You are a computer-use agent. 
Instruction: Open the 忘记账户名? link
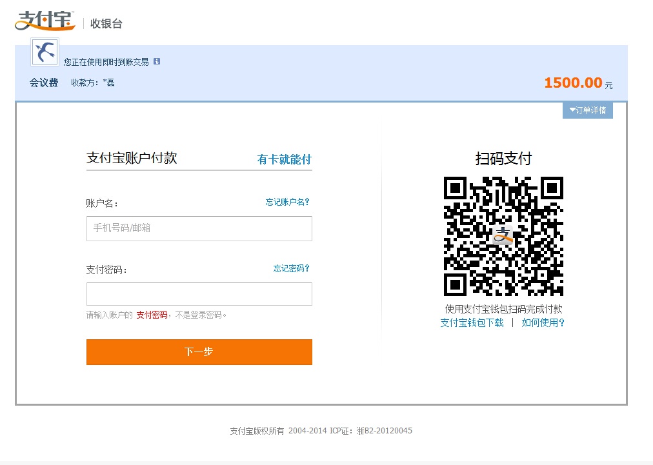tap(287, 202)
